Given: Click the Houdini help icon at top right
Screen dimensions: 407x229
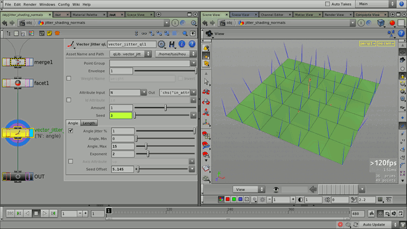Looking at the screenshot, I should click(x=401, y=4).
